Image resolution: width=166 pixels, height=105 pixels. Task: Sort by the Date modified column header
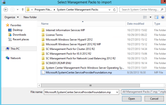tap(135, 24)
